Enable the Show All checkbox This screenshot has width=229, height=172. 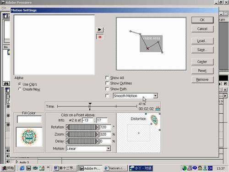[x=107, y=78]
